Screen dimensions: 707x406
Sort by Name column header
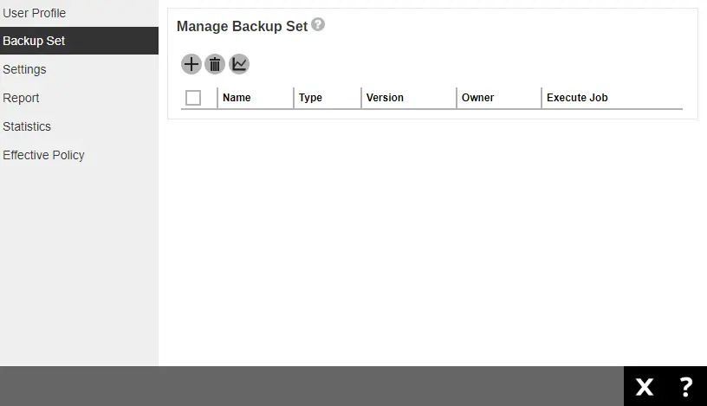point(237,98)
